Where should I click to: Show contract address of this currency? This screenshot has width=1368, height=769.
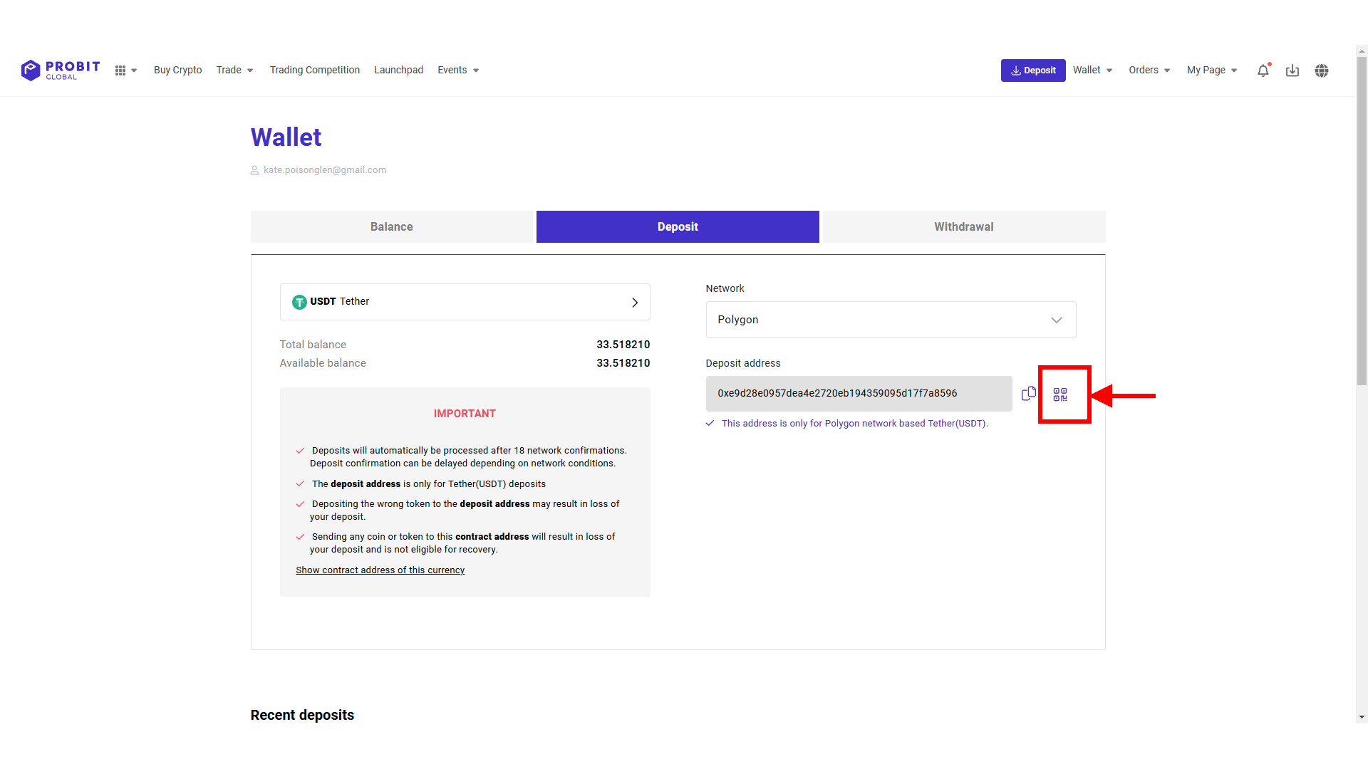tap(380, 570)
